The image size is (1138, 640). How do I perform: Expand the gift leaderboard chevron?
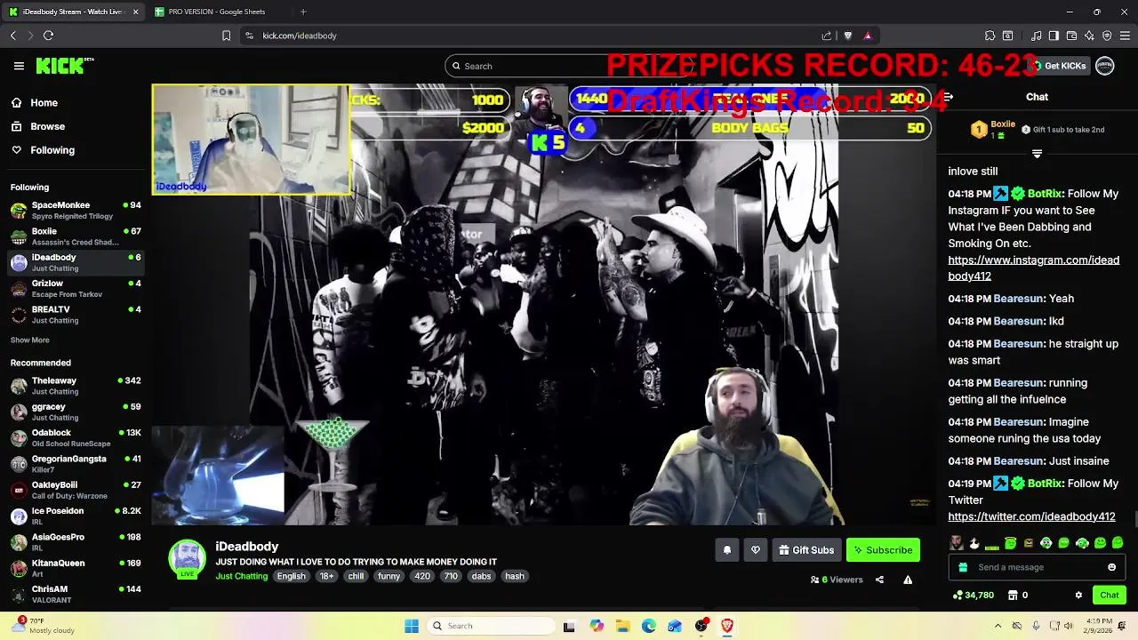click(x=1037, y=154)
